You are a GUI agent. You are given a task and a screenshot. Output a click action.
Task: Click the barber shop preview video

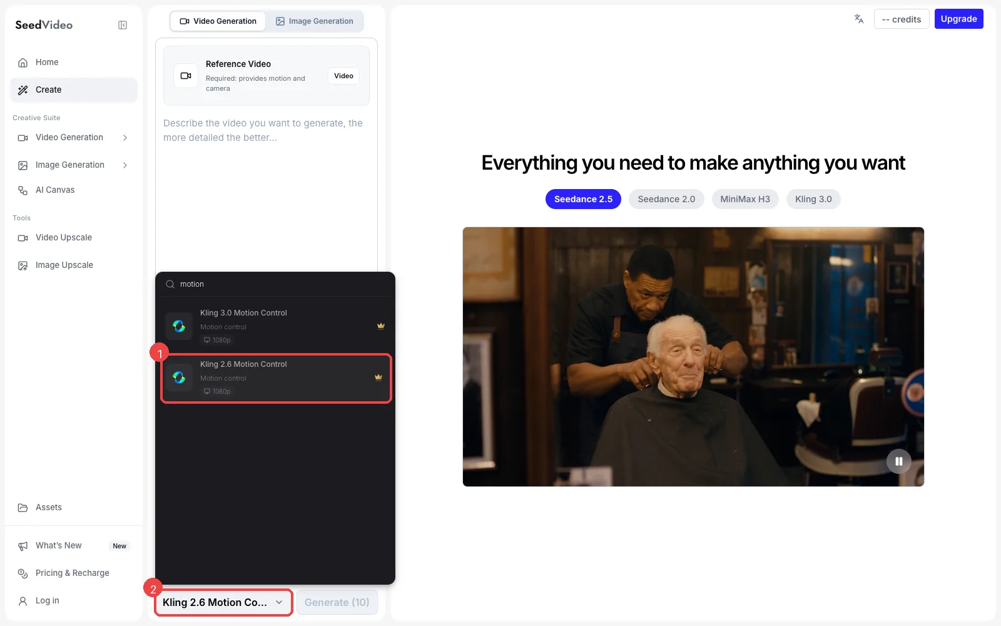click(x=693, y=357)
